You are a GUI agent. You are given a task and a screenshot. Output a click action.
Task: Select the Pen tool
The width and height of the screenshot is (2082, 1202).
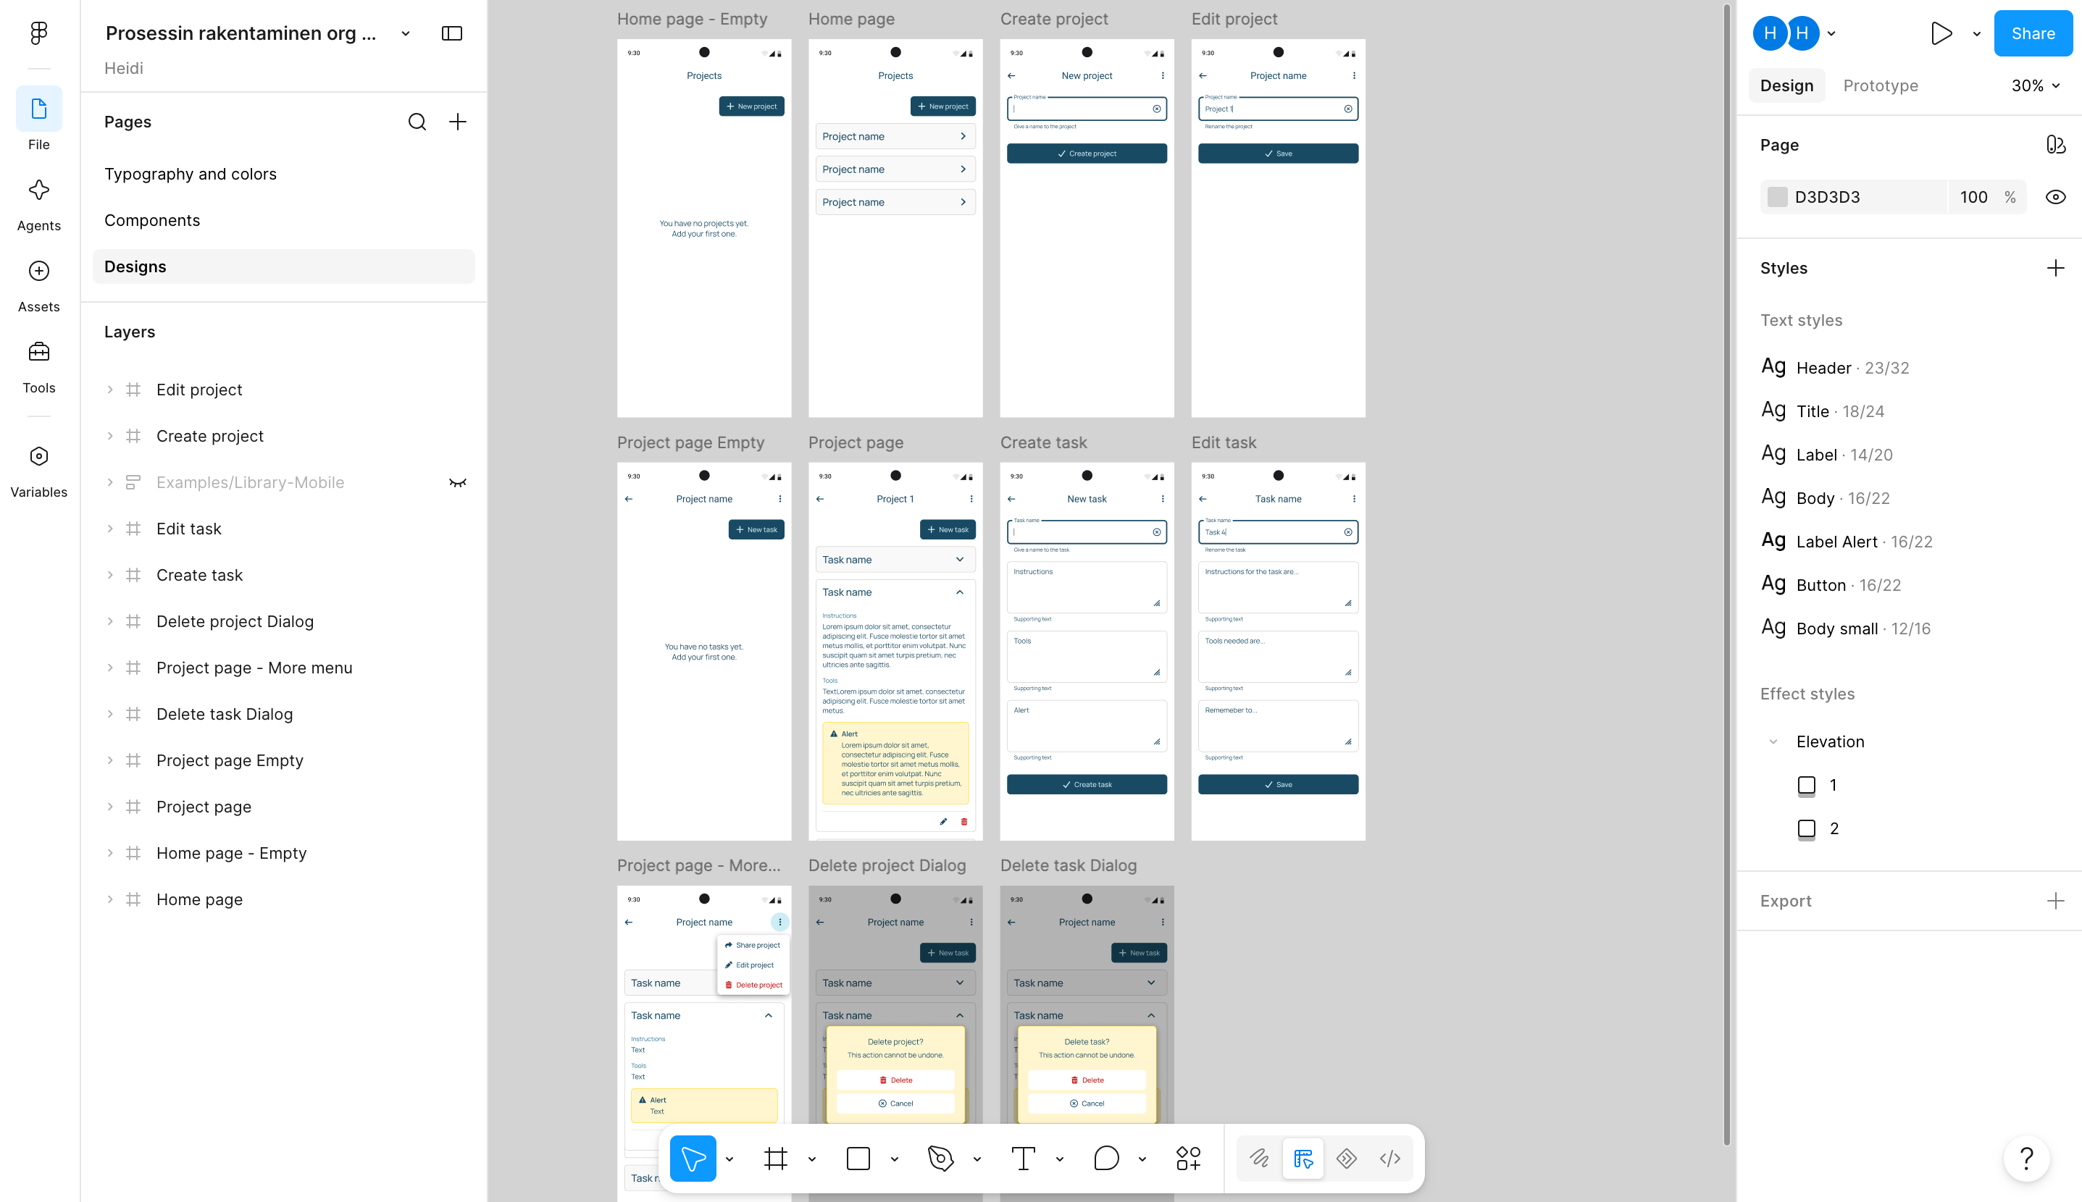(940, 1159)
